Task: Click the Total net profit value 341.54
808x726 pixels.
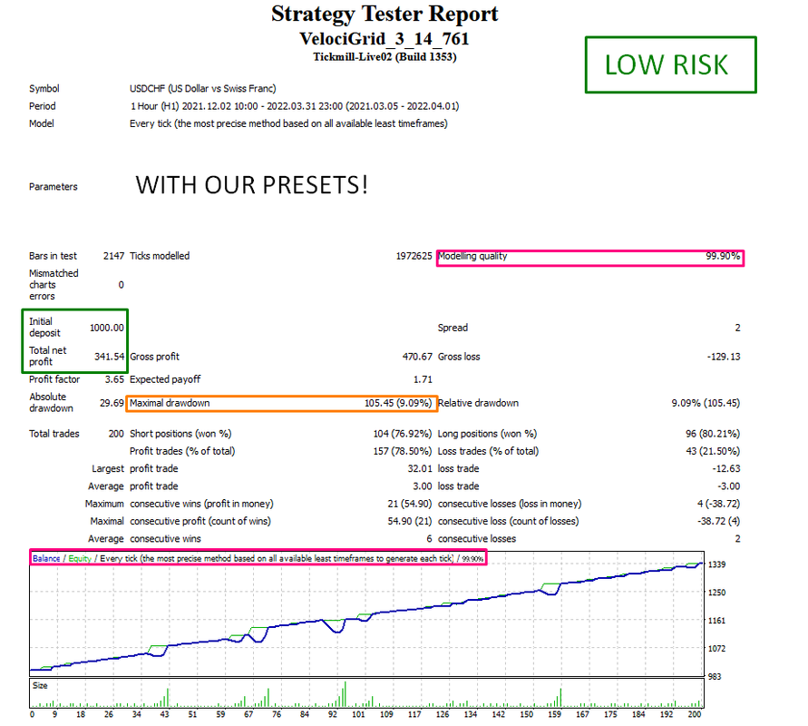Action: tap(109, 357)
